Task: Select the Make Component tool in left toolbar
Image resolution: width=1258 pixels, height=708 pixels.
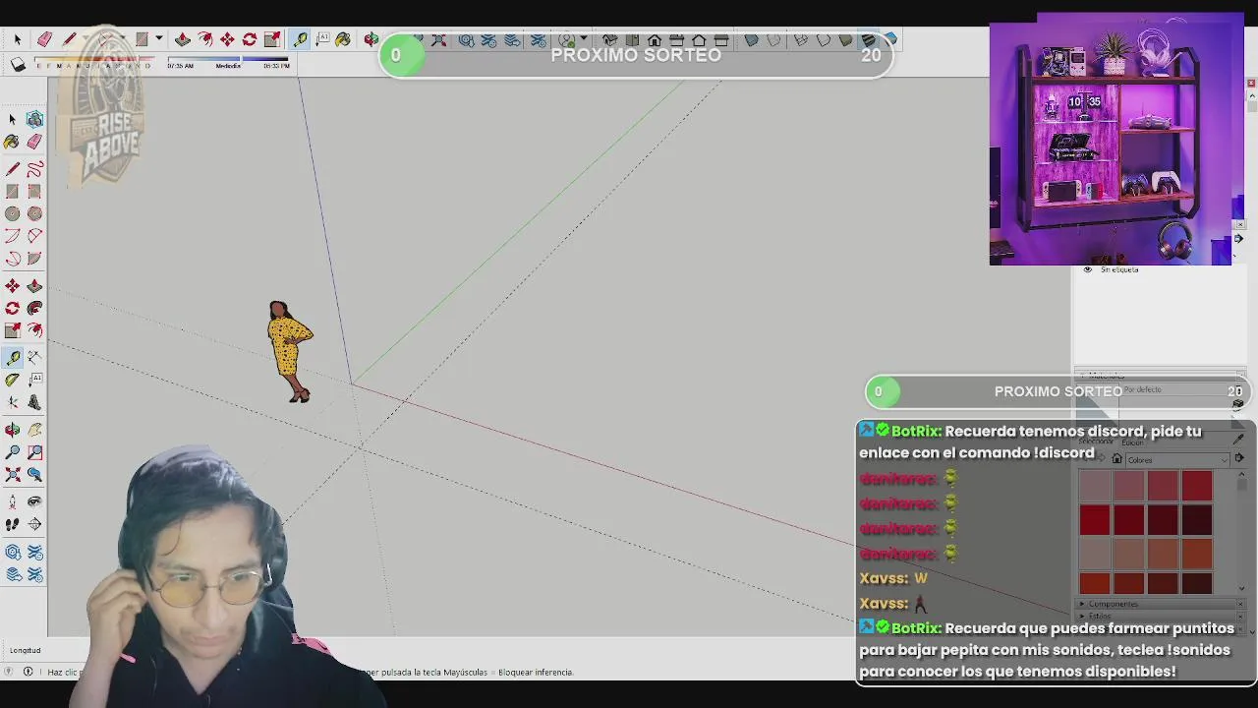Action: [x=34, y=119]
